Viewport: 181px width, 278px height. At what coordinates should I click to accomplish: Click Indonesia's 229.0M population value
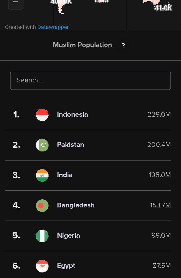pyautogui.click(x=159, y=114)
